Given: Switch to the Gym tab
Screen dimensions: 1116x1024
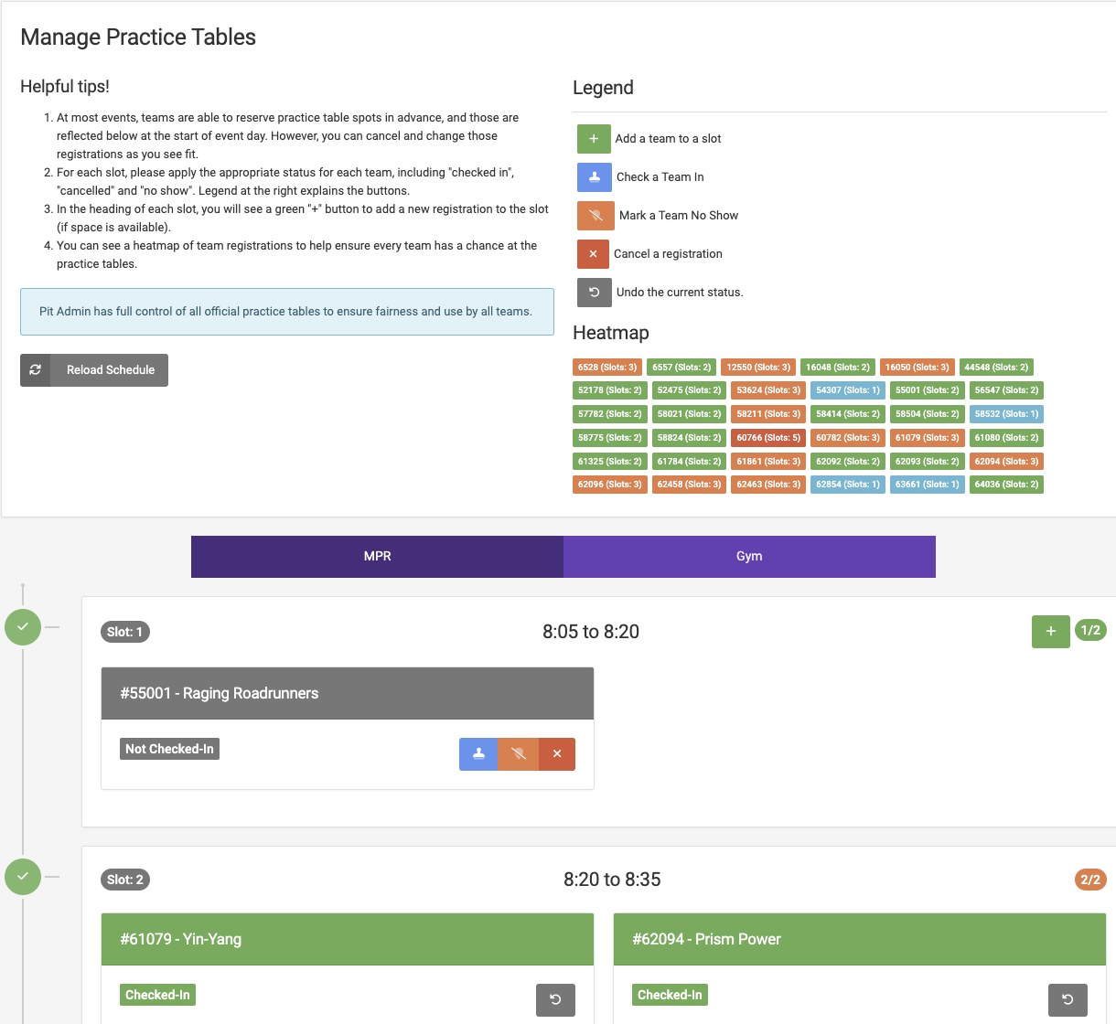Looking at the screenshot, I should pos(749,556).
